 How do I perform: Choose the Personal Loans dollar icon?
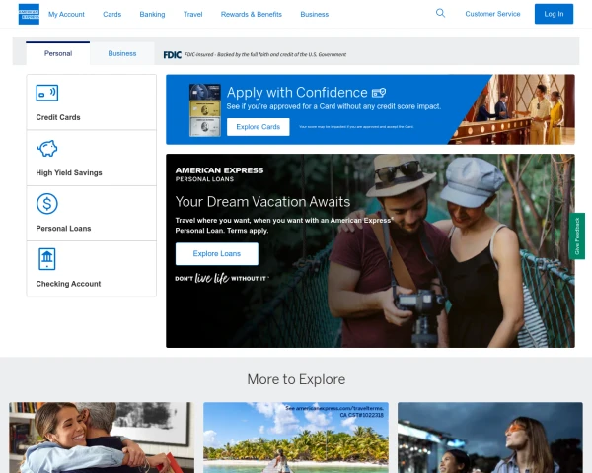46,204
